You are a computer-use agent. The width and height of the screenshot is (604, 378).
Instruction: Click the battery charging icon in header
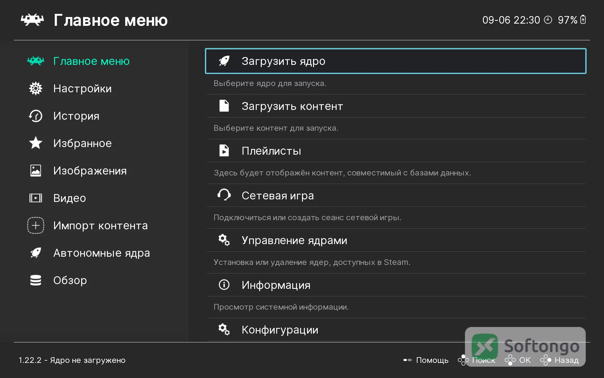click(583, 20)
